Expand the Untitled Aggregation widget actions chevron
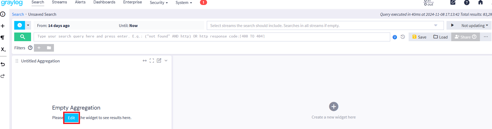 click(166, 61)
